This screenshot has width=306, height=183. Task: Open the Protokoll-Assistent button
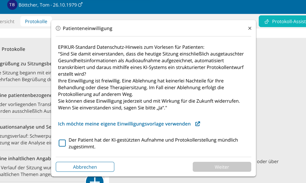tap(282, 21)
